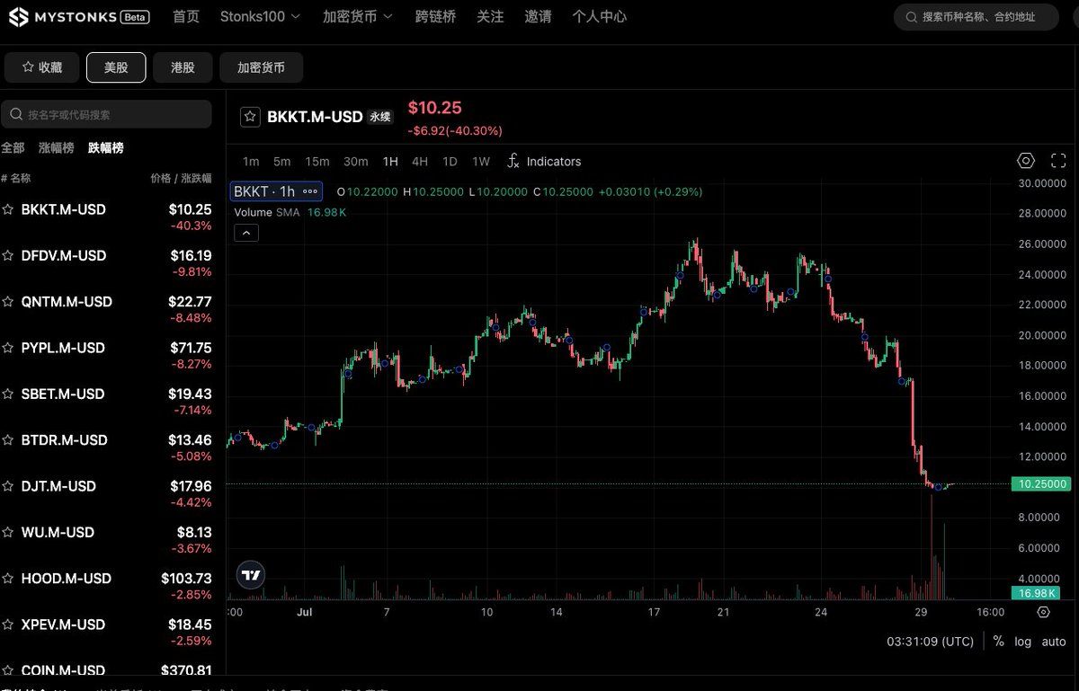Go to the 首页 home page

click(x=186, y=16)
